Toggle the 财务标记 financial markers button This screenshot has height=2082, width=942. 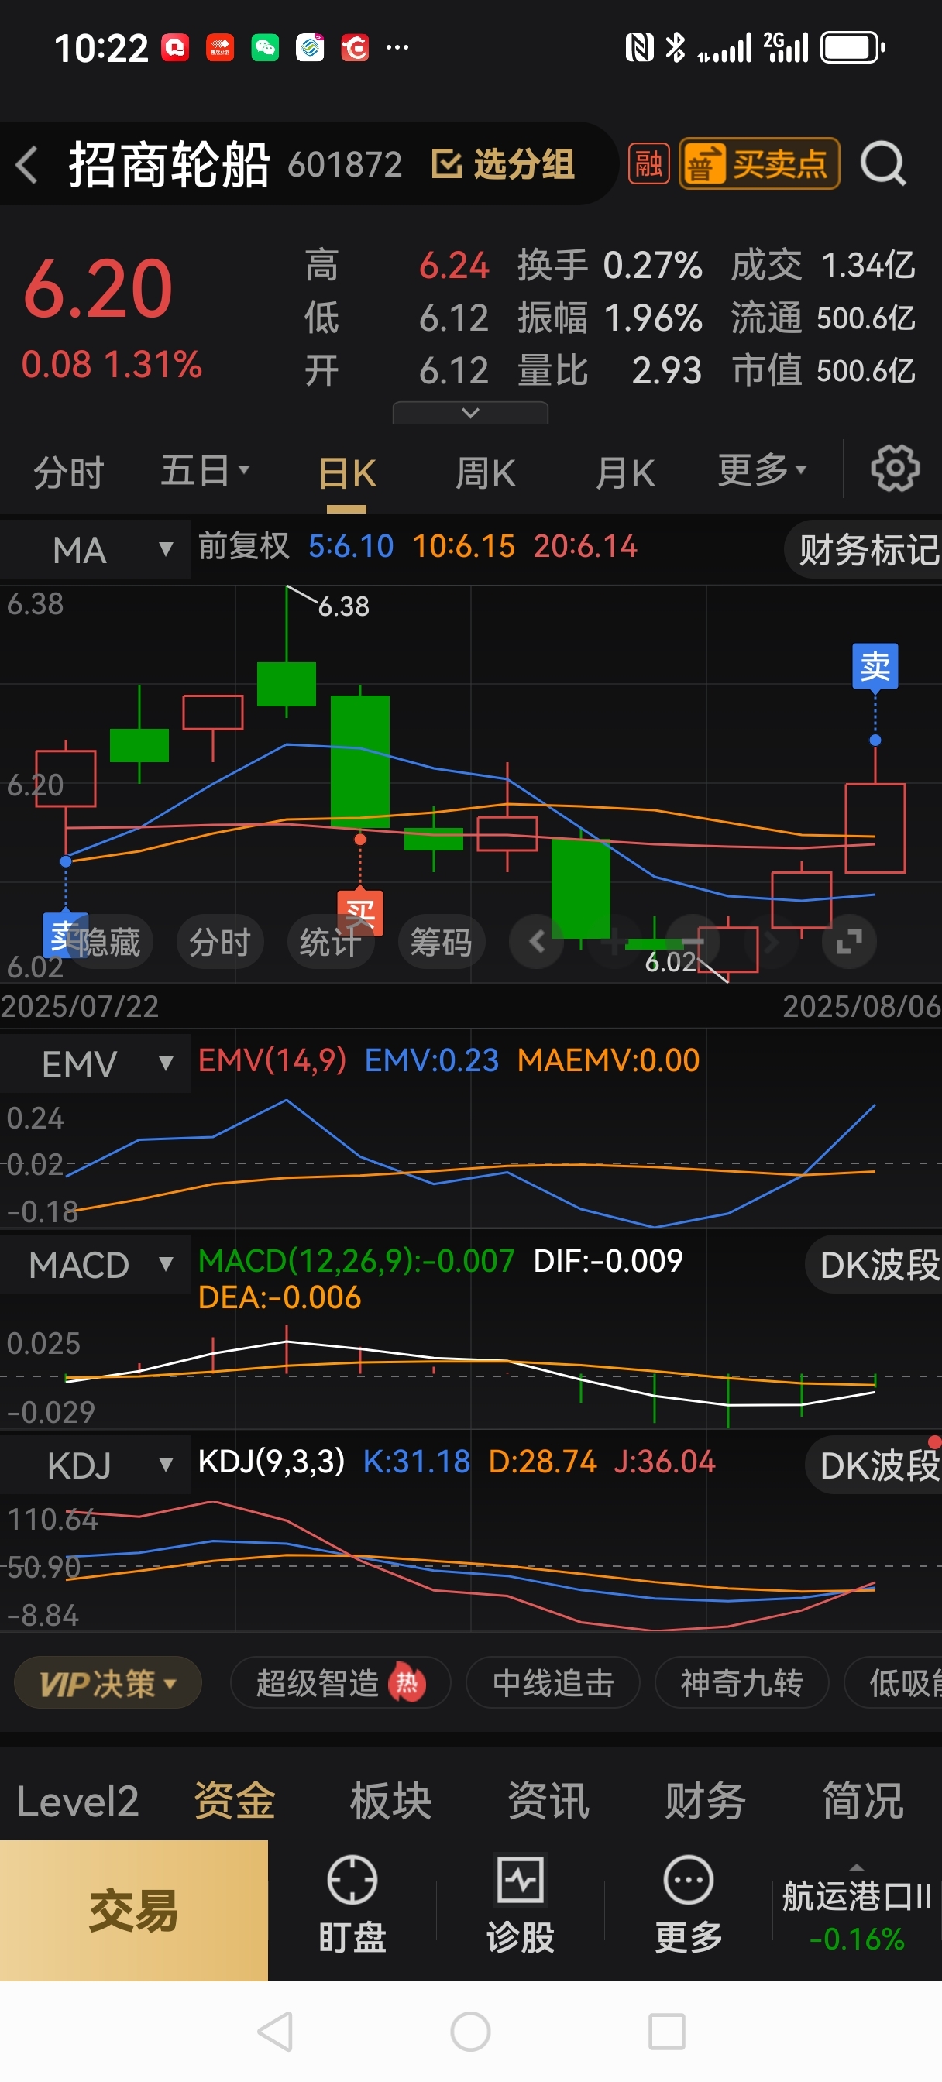(x=865, y=550)
